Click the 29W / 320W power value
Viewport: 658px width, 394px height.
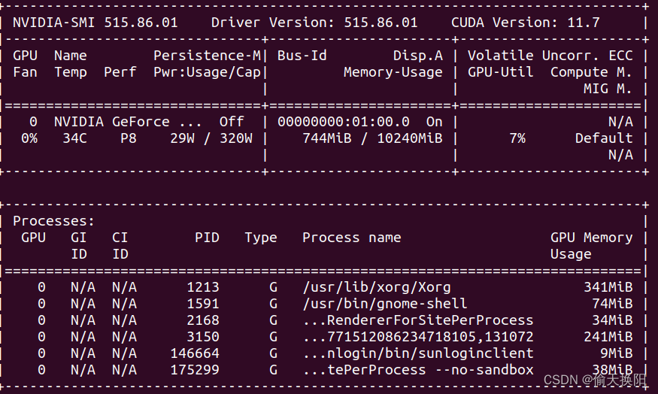pyautogui.click(x=211, y=138)
